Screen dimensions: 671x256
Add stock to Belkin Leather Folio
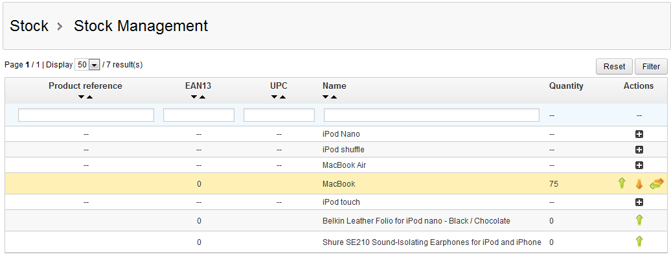[x=639, y=220]
